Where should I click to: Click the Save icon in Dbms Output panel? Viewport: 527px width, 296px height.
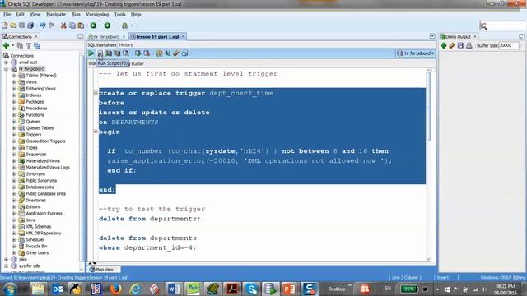(460, 46)
